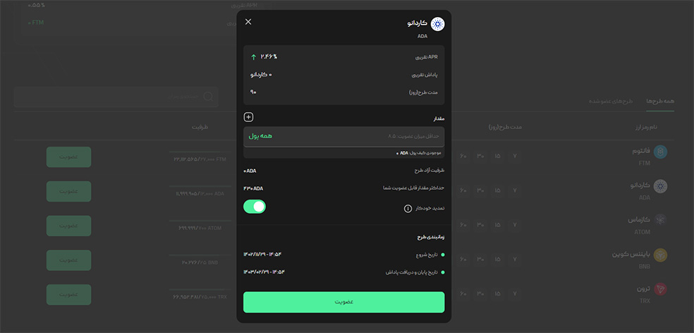
Task: Toggle the تمدید خودکار auto-renew switch
Action: (x=255, y=206)
